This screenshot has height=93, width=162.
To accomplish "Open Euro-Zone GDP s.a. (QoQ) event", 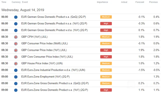I will coord(55,83).
